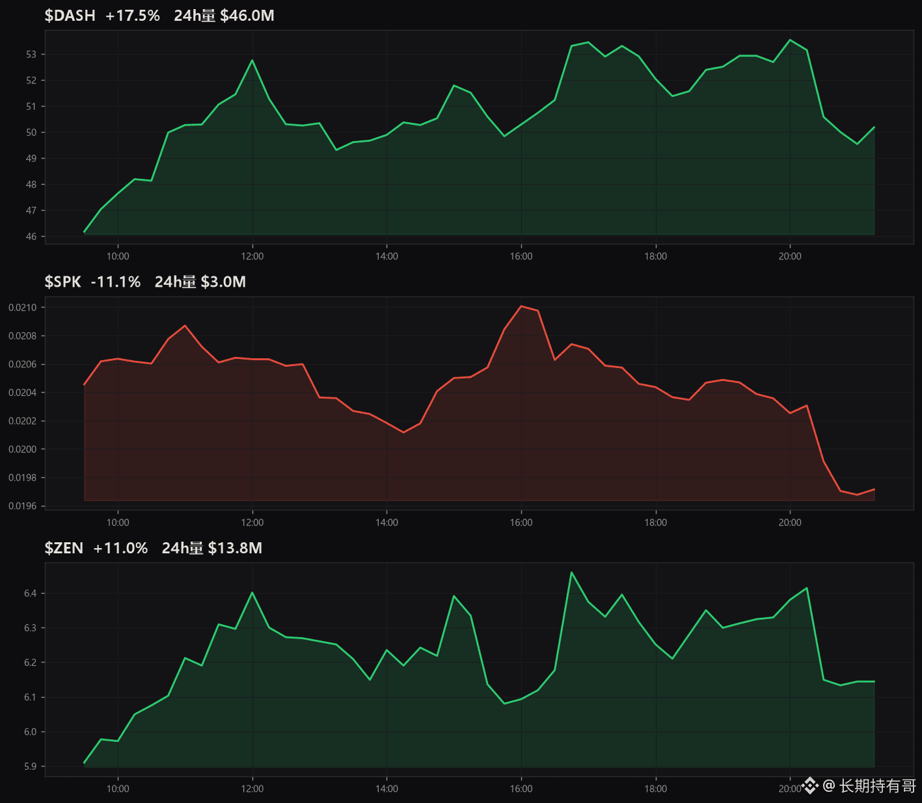Click the ZEN +11.0% change label

120,548
